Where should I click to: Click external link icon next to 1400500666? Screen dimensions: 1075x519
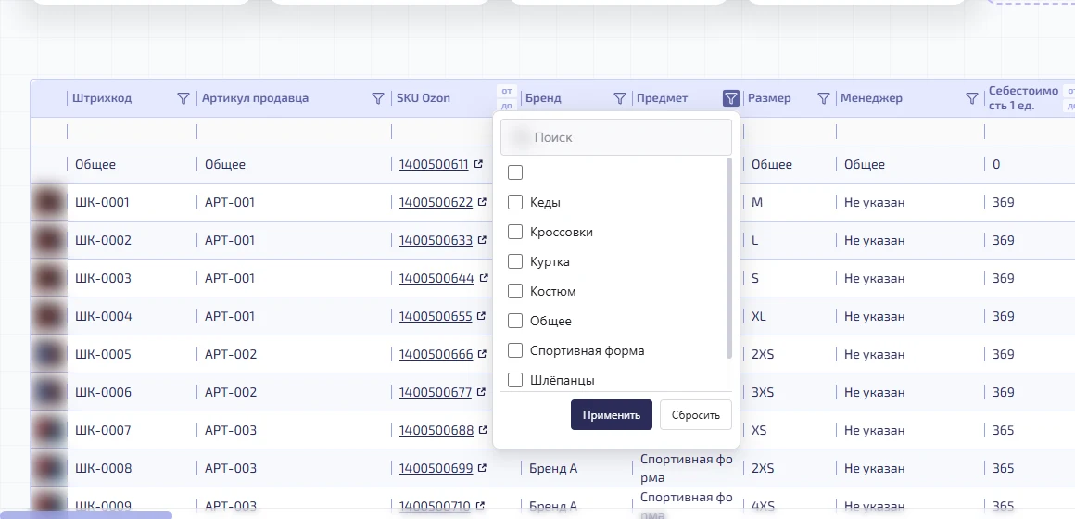[483, 354]
